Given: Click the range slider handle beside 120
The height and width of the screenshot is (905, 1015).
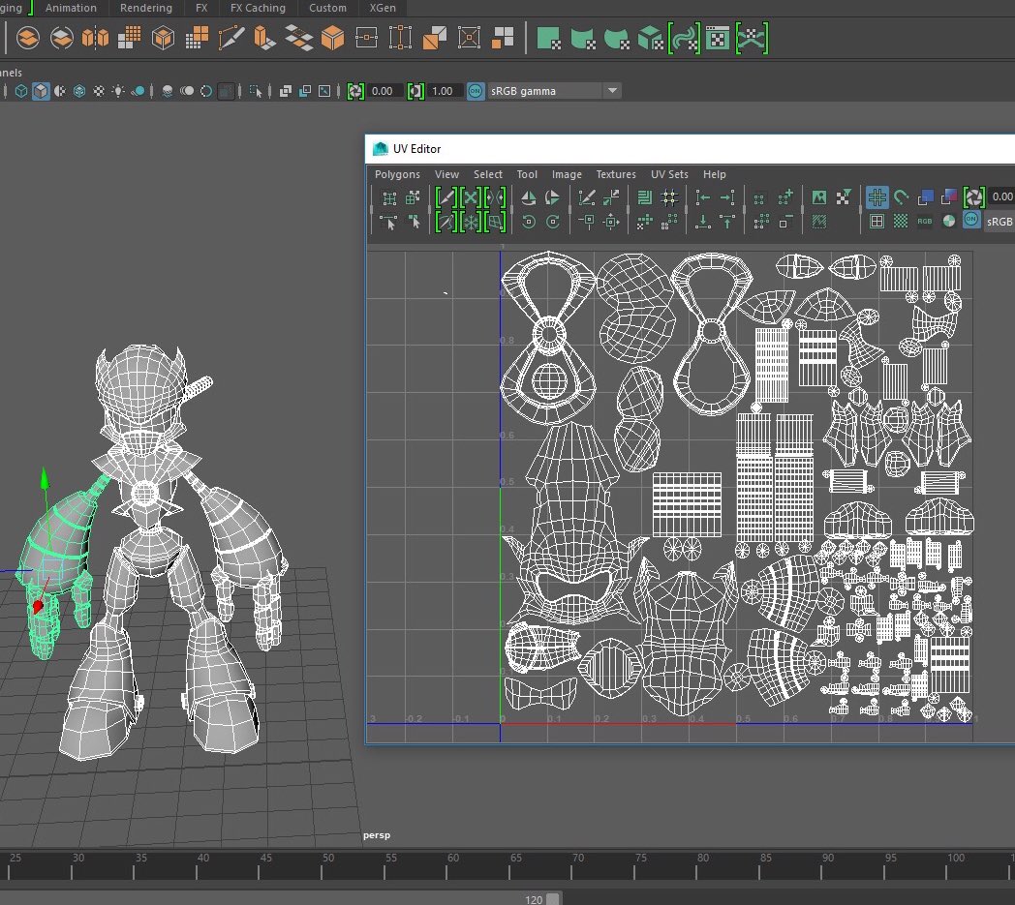Looking at the screenshot, I should point(552,899).
